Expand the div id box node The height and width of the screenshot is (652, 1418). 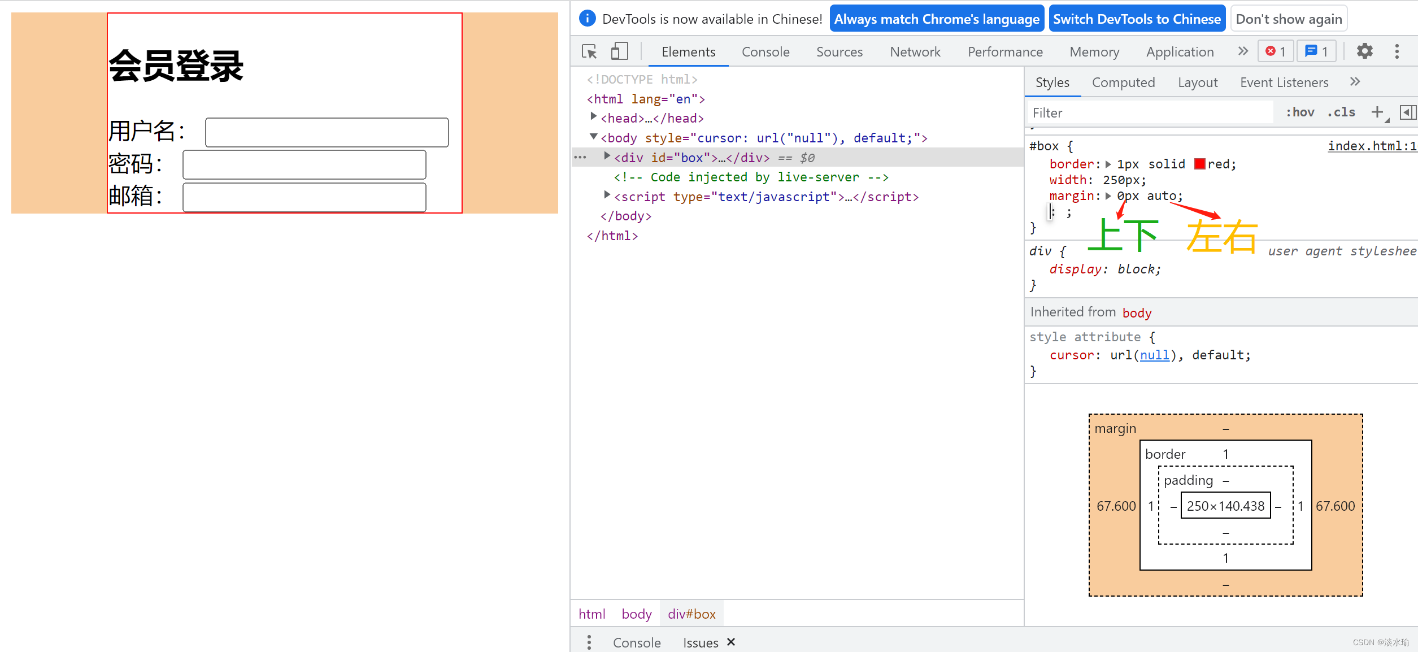[607, 156]
